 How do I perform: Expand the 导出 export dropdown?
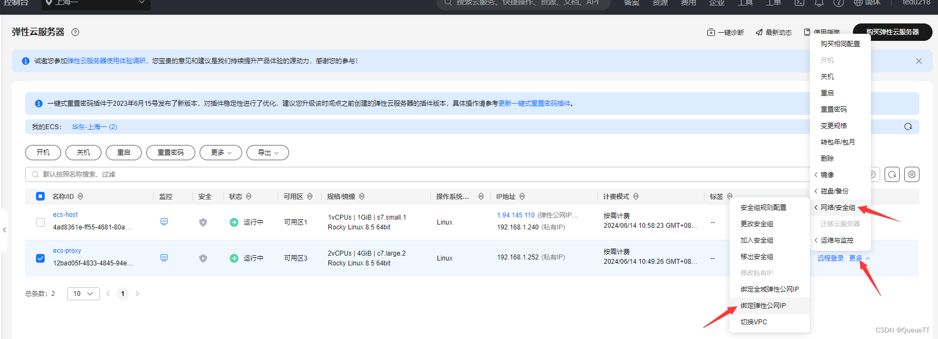268,153
